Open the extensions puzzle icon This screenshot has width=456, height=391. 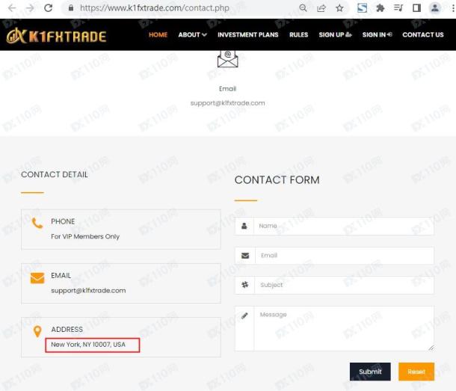[x=380, y=8]
